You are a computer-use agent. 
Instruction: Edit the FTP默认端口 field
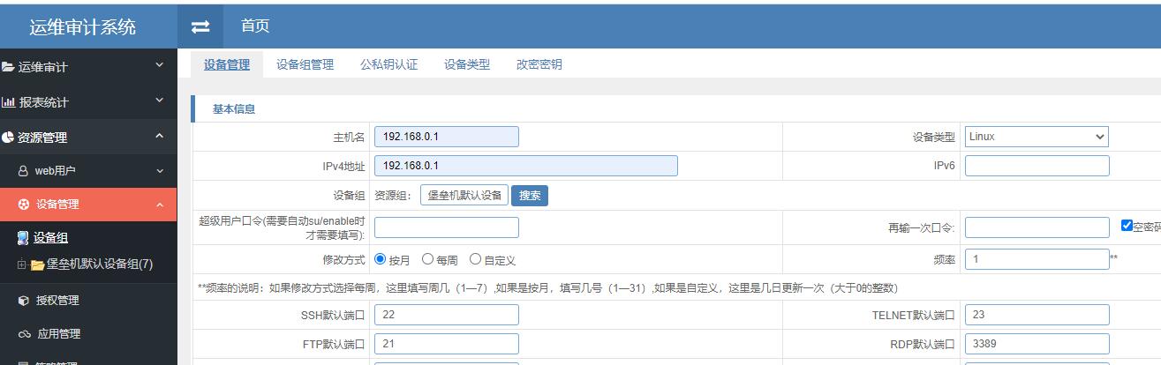[x=447, y=344]
